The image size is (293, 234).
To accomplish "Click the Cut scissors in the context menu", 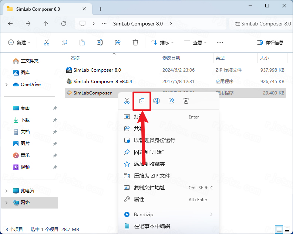I will click(127, 101).
